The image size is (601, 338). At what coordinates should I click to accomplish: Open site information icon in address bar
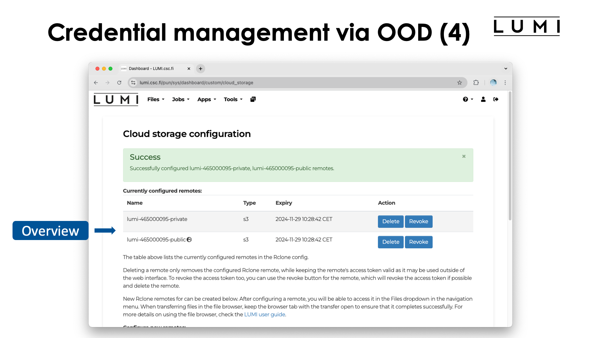click(x=133, y=83)
